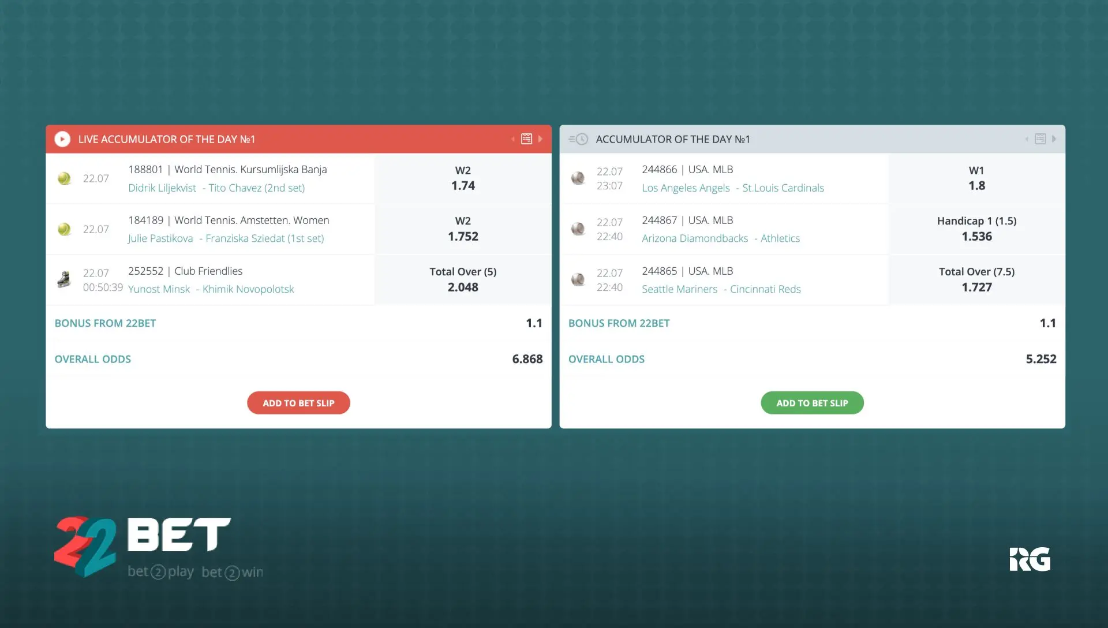Add Accumulator of the Day to bet slip (green button)
The height and width of the screenshot is (628, 1108).
[812, 403]
